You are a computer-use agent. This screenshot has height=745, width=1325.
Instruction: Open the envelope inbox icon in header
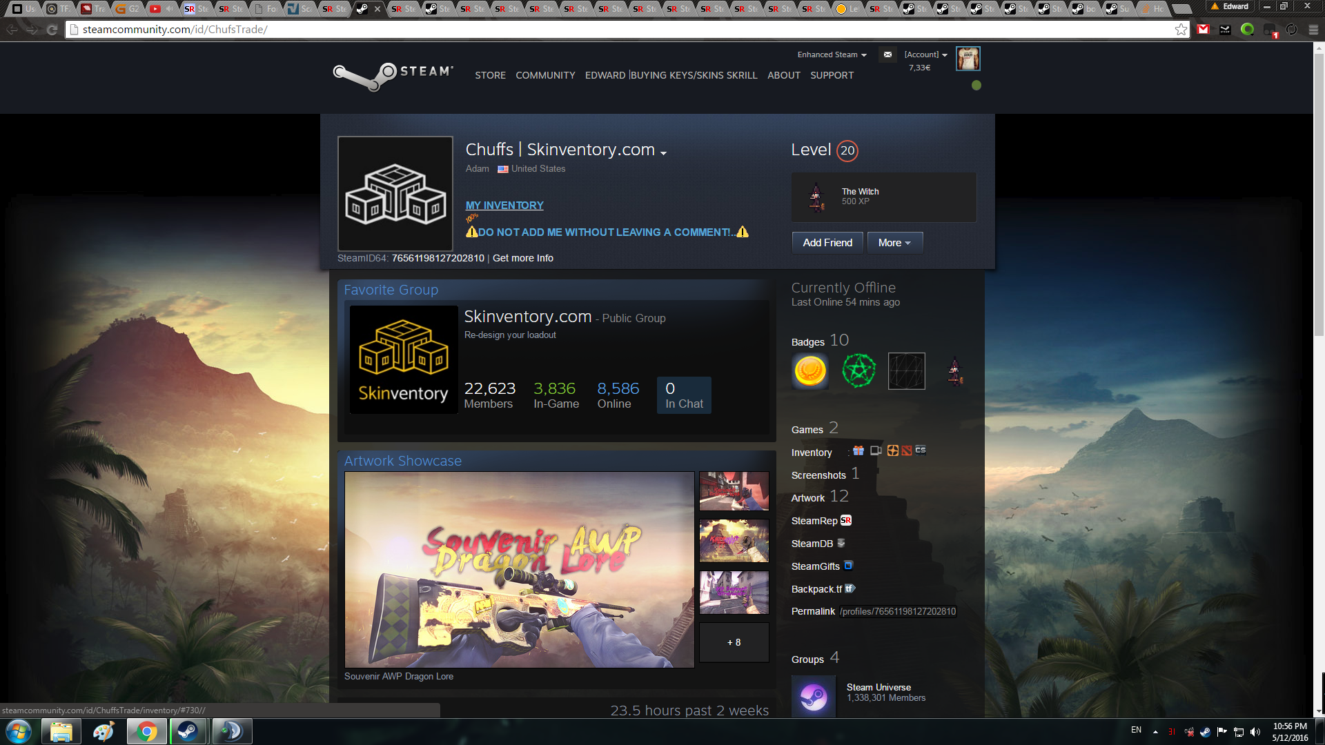coord(887,54)
